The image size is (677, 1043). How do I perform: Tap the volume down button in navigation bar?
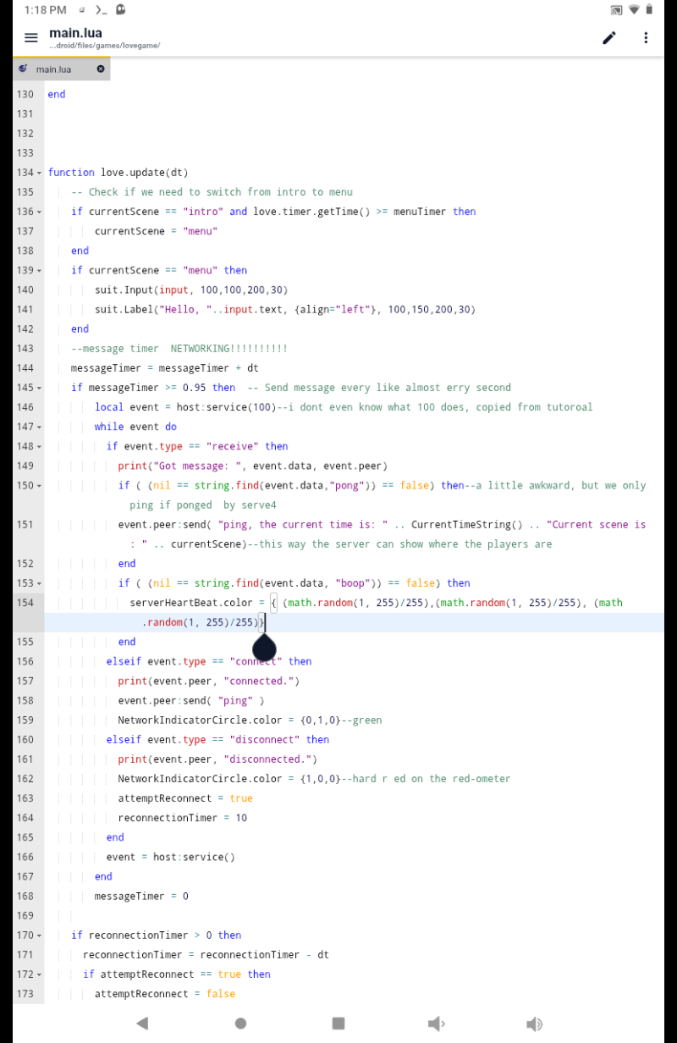436,1024
